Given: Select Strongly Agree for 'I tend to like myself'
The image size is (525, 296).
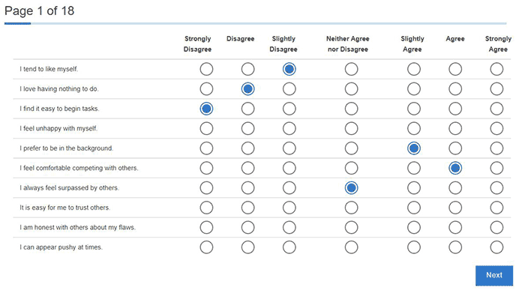Looking at the screenshot, I should pos(496,69).
